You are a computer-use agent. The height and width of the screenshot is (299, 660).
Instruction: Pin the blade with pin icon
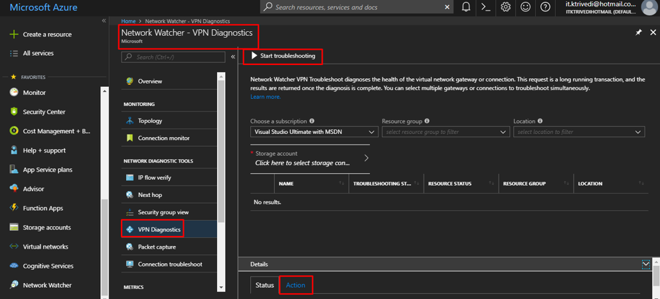click(x=639, y=32)
